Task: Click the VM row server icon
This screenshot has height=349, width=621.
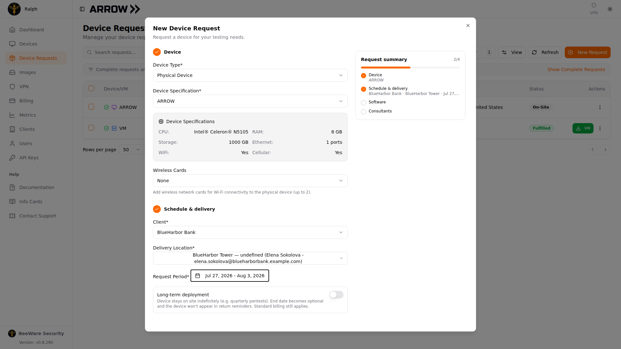Action: click(114, 128)
